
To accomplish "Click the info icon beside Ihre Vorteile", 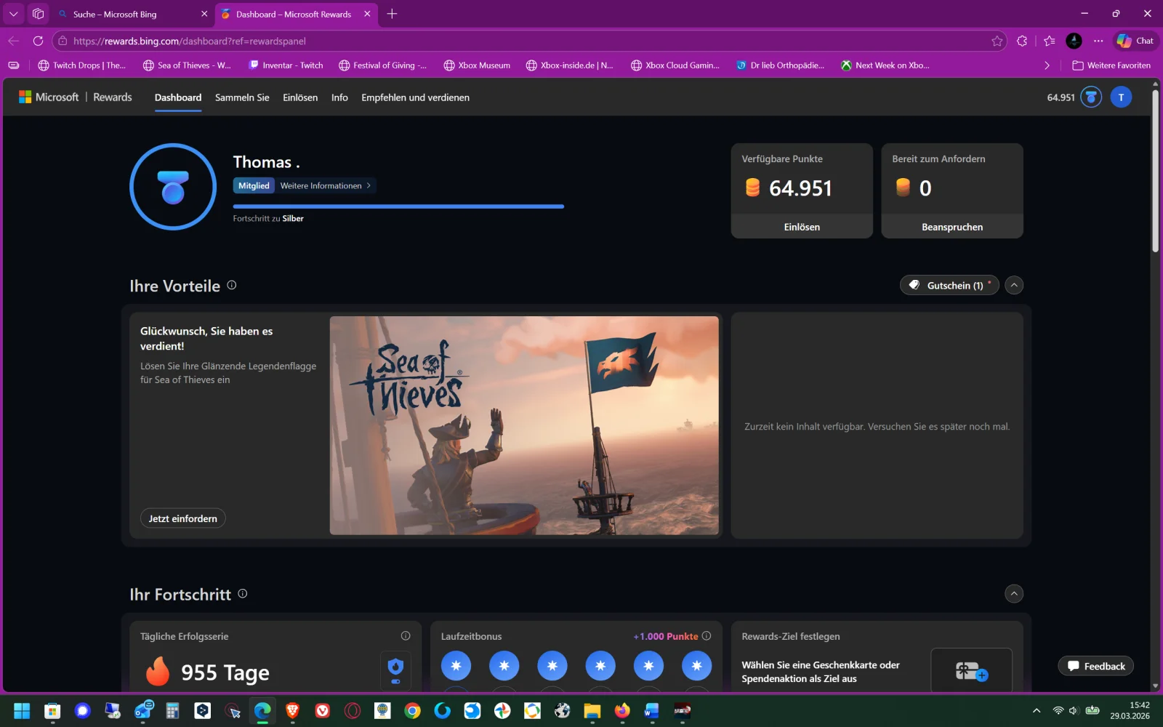I will click(x=232, y=285).
